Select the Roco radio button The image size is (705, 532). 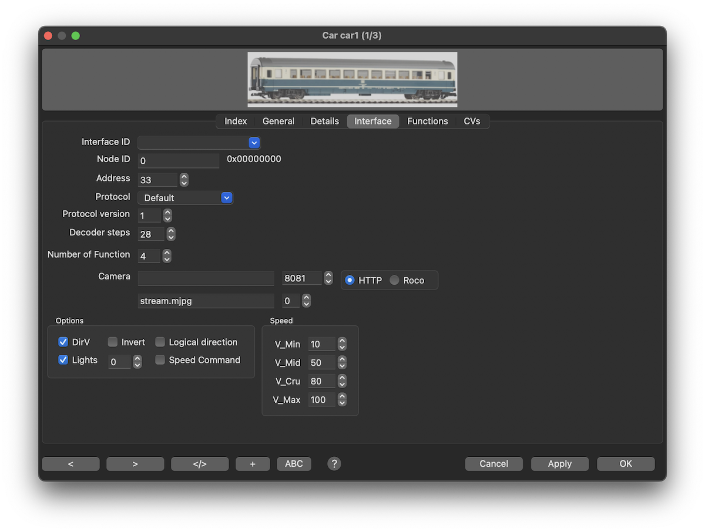pos(394,280)
